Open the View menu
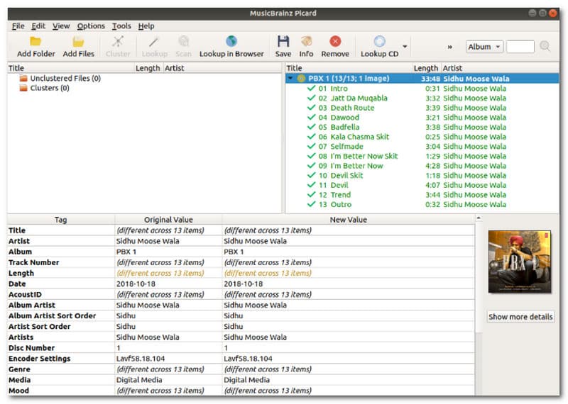The image size is (568, 404). pyautogui.click(x=61, y=26)
